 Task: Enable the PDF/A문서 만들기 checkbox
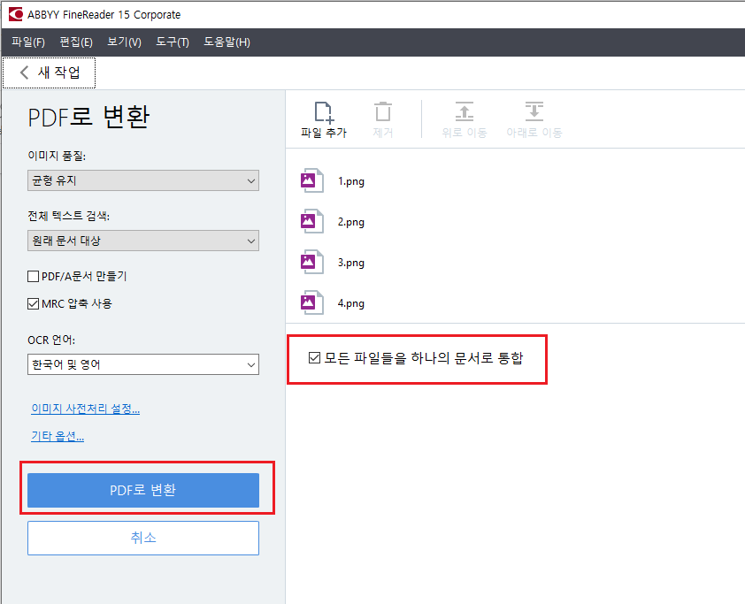[33, 277]
